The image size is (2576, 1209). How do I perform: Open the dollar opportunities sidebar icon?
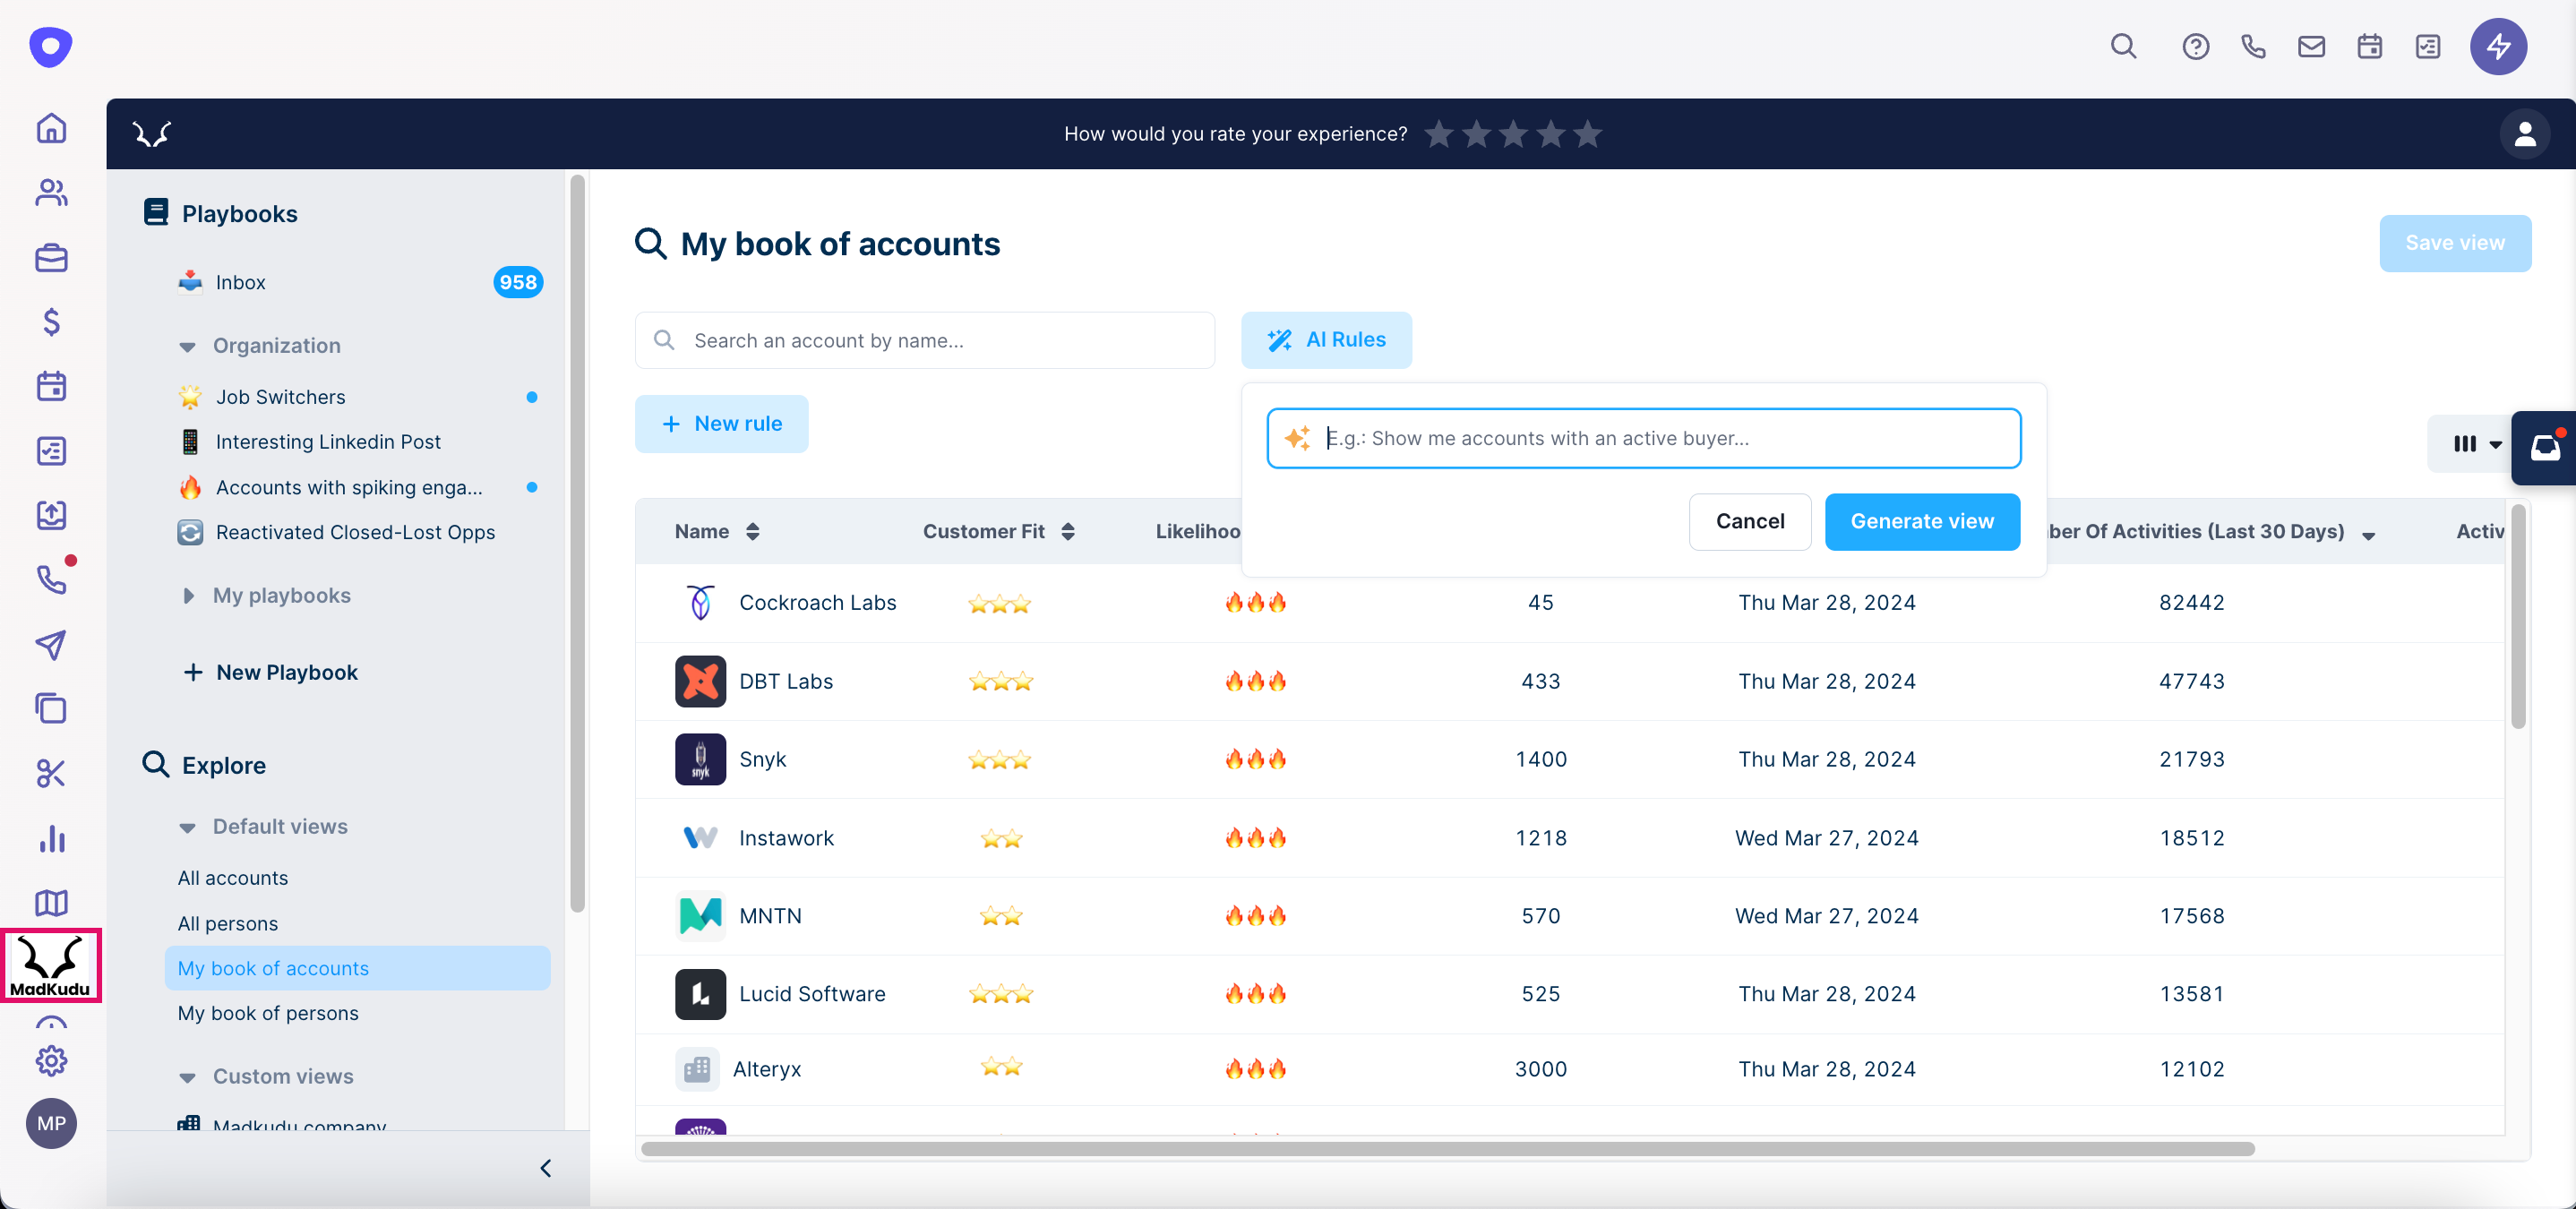click(51, 321)
